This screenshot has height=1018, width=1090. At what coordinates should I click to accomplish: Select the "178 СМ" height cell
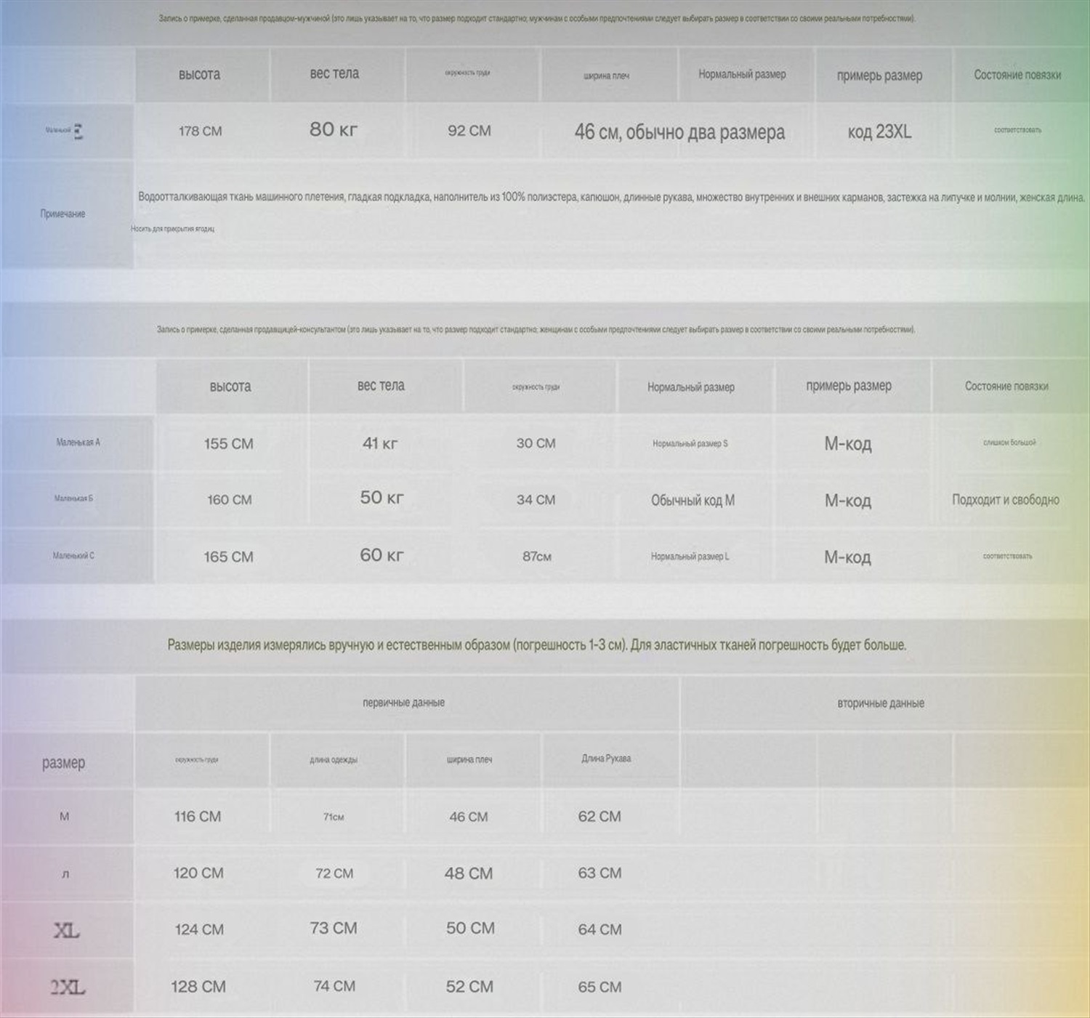[201, 132]
